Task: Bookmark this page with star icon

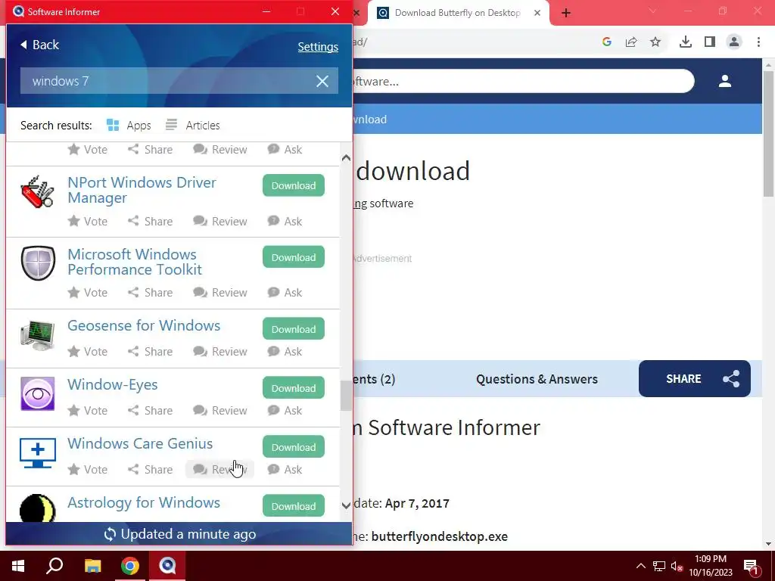Action: coord(655,42)
